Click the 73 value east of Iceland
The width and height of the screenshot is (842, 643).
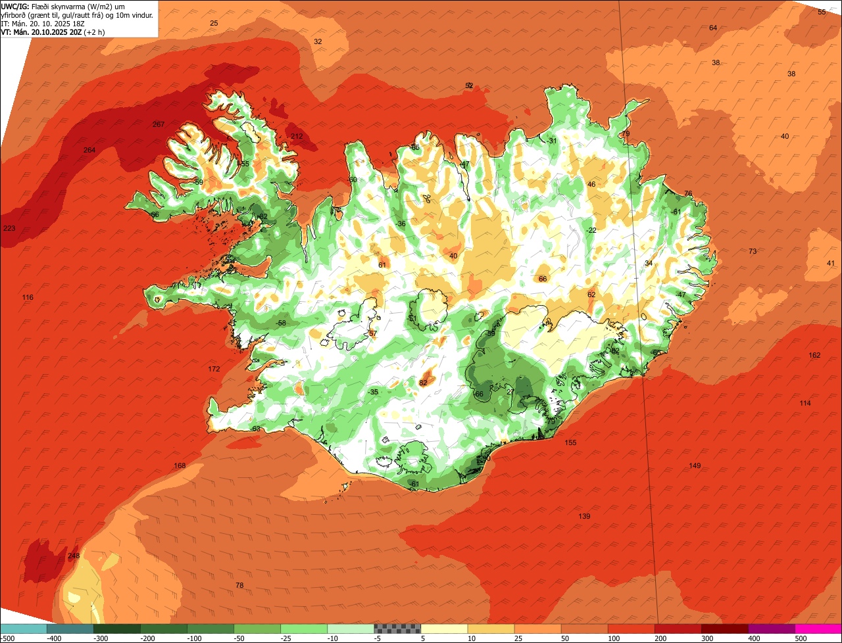753,251
